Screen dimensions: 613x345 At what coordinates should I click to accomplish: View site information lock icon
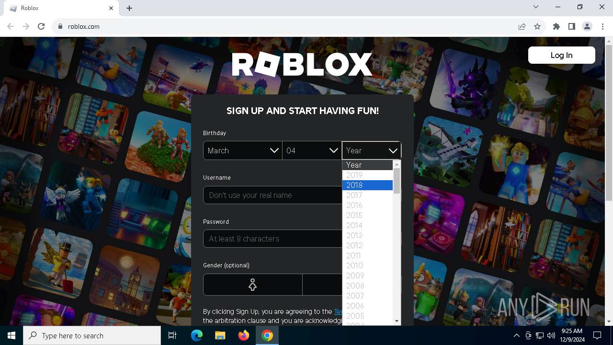pyautogui.click(x=60, y=27)
